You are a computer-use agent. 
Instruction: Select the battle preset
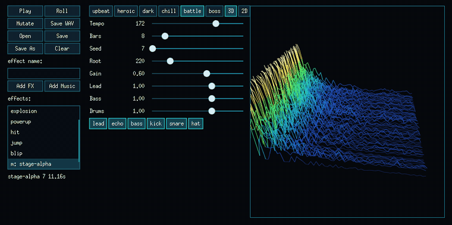coord(192,11)
